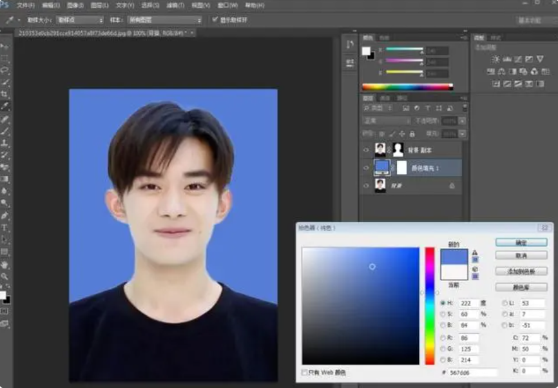This screenshot has height=388, width=558.
Task: Select the Hand tool
Action: click(x=5, y=264)
